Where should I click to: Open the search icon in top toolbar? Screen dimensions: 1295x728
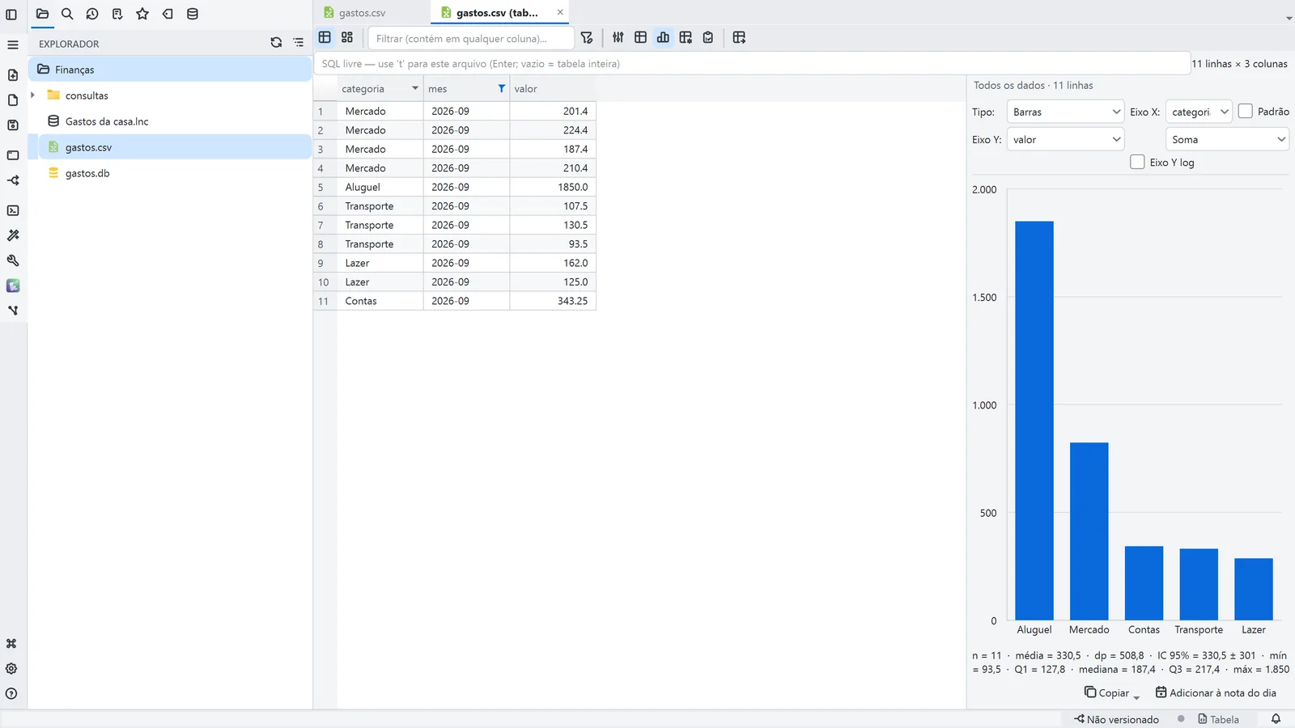pos(67,14)
